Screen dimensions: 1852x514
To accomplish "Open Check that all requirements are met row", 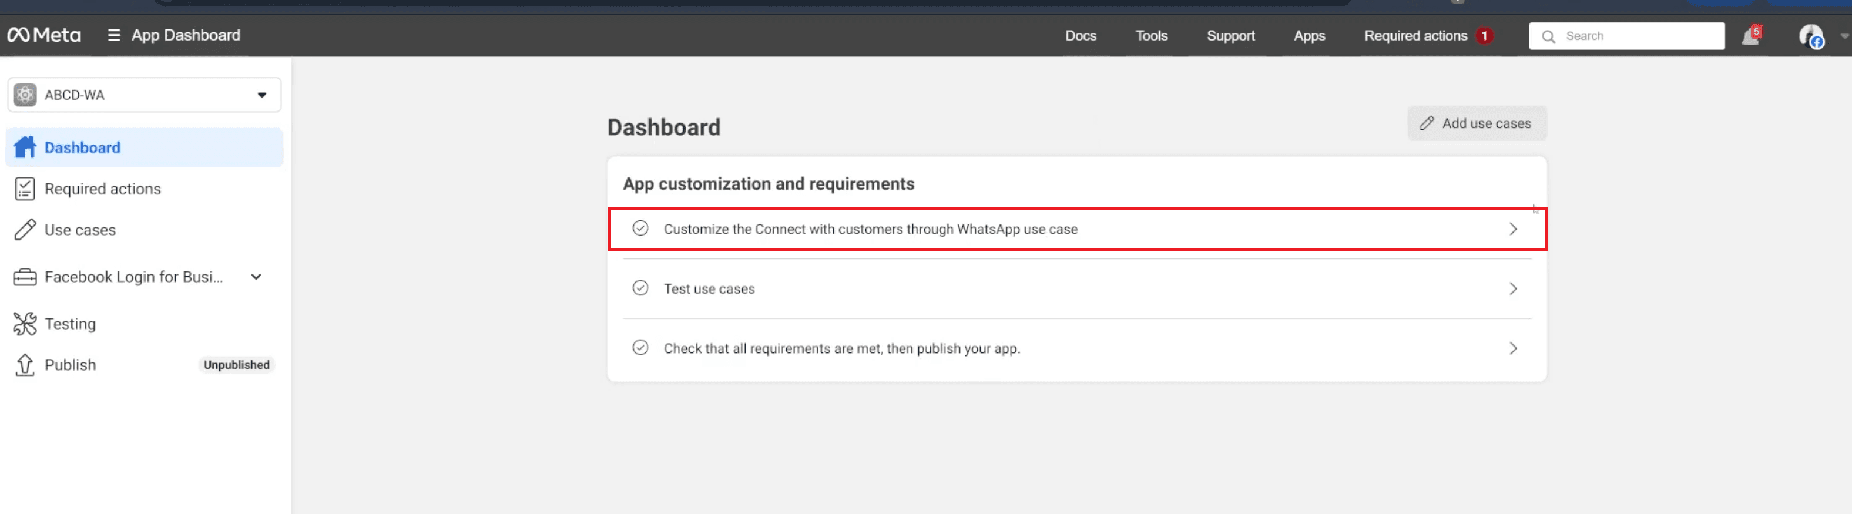I will 1077,349.
